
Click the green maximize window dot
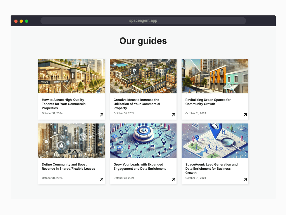tap(27, 21)
